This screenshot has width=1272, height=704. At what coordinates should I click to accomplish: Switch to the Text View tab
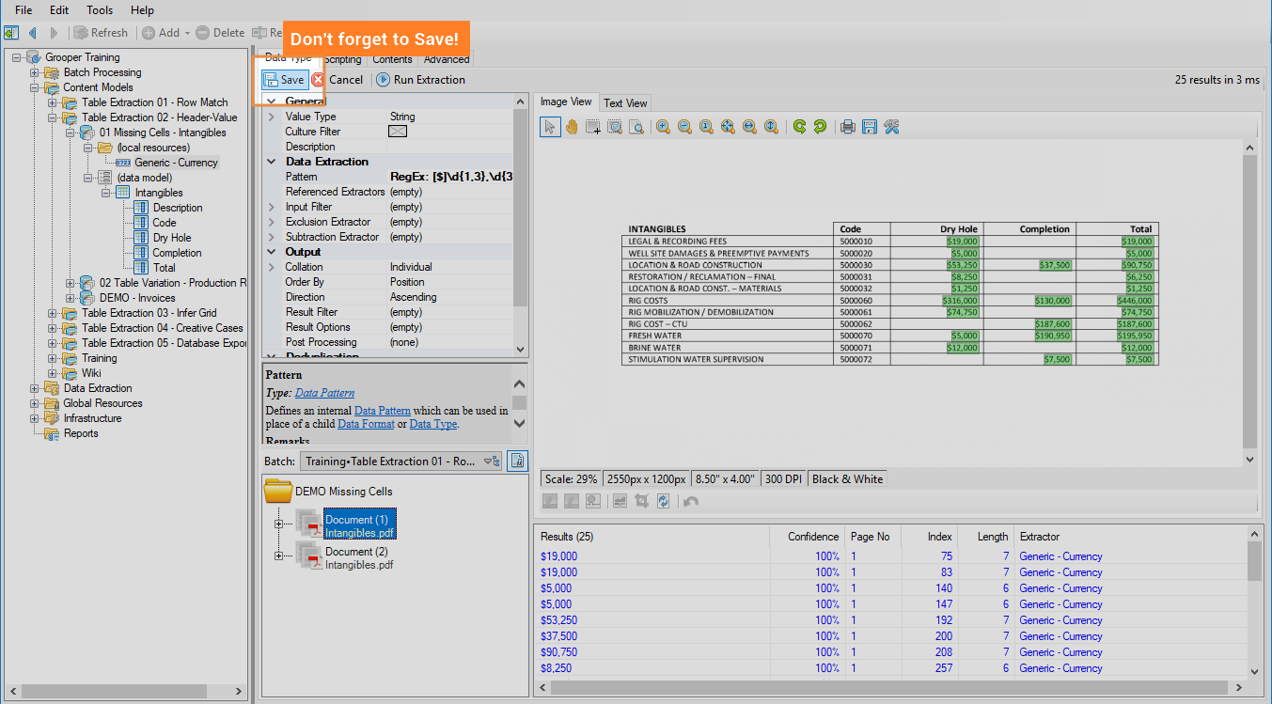pos(625,103)
